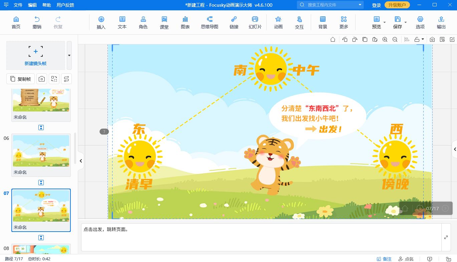Zoom in on the canvas
The height and width of the screenshot is (262, 457).
tap(385, 39)
